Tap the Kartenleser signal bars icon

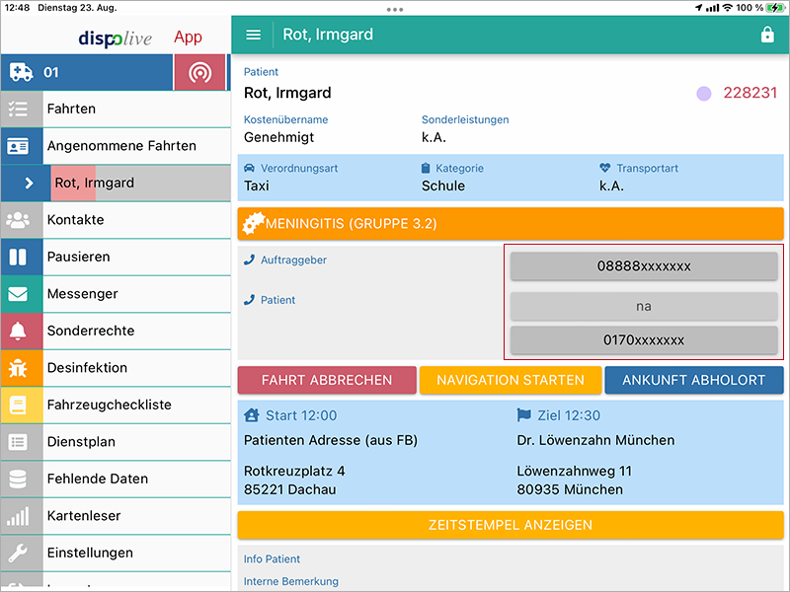tap(20, 516)
